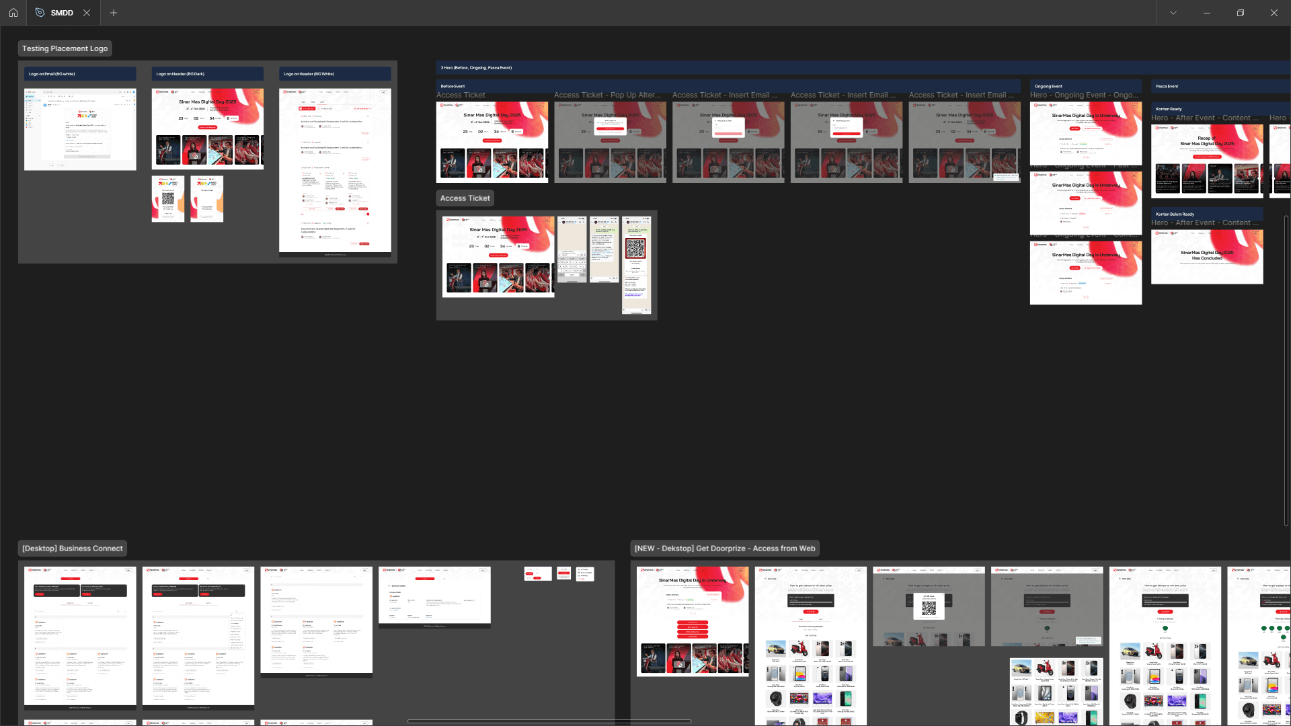
Task: Expand the title bar chevron dropdown
Action: 1173,13
